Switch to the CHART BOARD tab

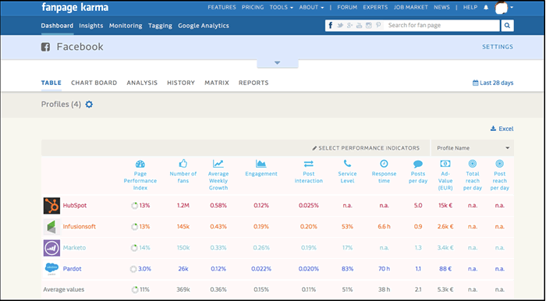click(x=94, y=83)
